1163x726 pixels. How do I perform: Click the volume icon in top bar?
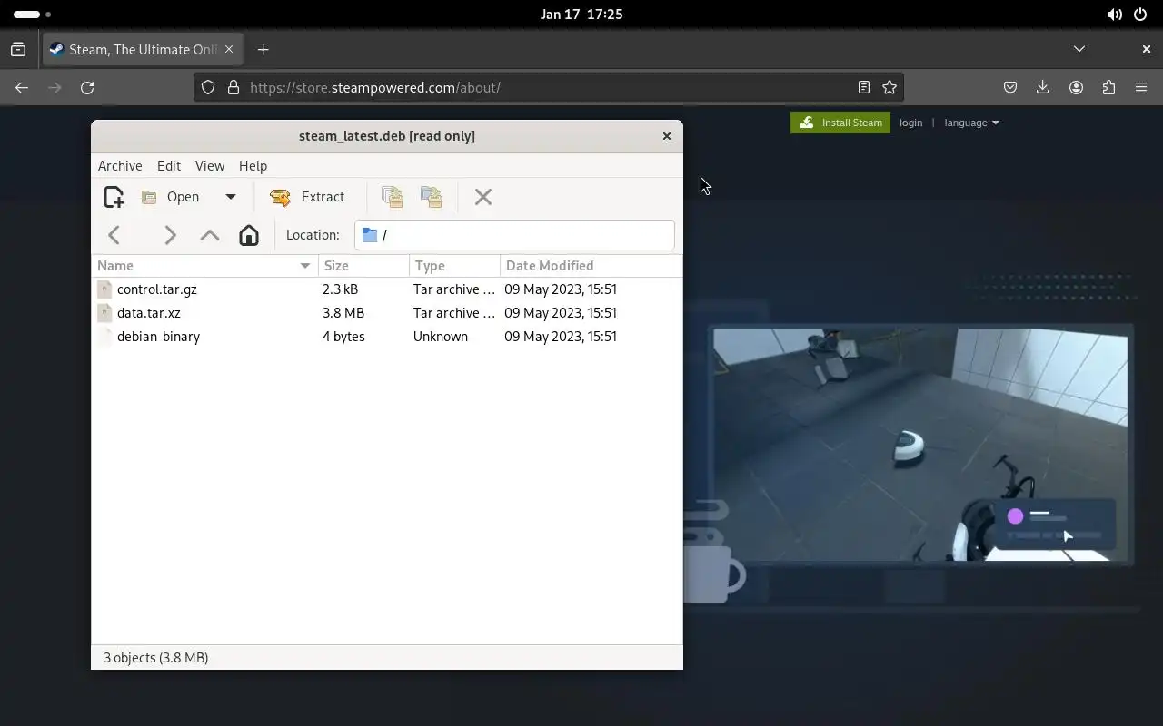pos(1114,15)
